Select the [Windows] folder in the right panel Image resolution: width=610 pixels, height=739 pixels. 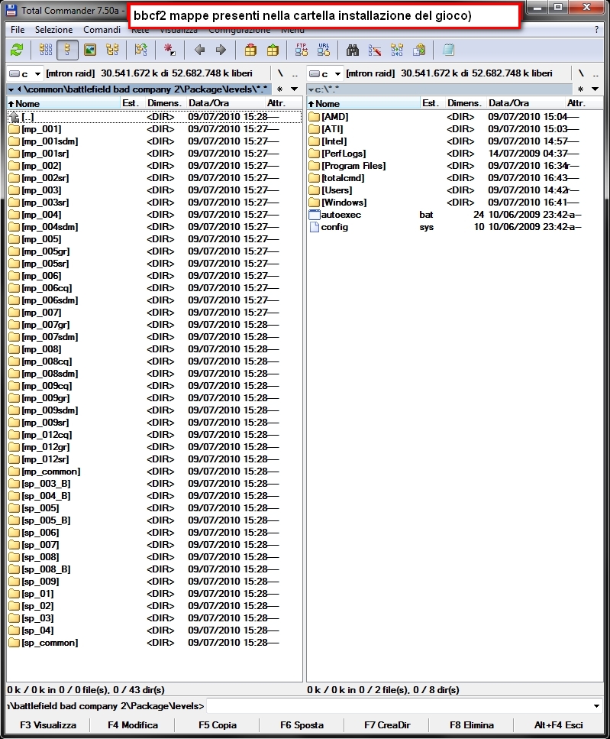[x=455, y=203]
